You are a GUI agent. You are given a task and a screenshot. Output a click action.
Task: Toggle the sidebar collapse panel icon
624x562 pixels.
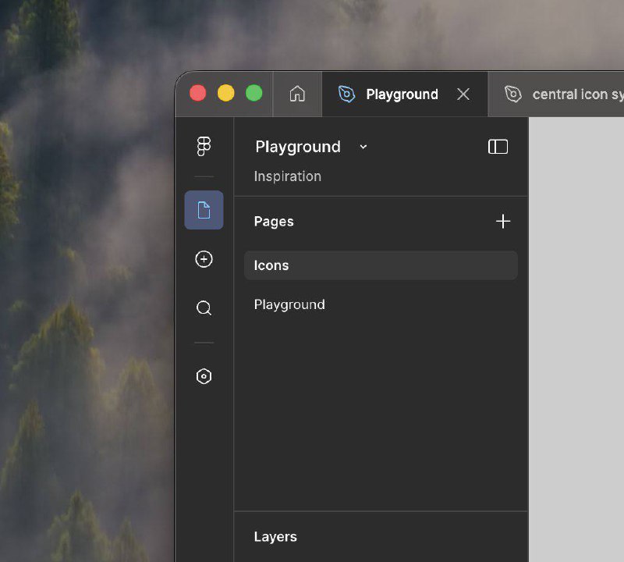(x=498, y=147)
